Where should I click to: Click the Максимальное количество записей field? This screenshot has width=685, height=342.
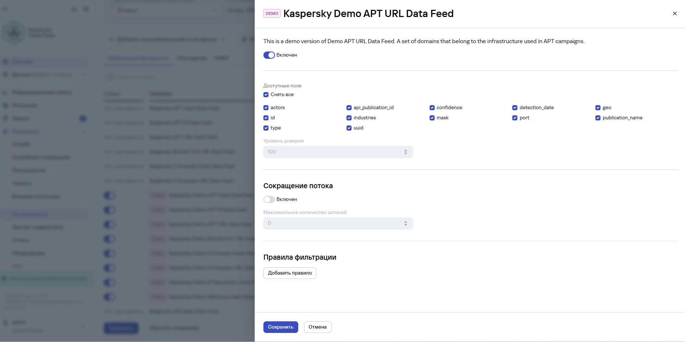coord(338,223)
